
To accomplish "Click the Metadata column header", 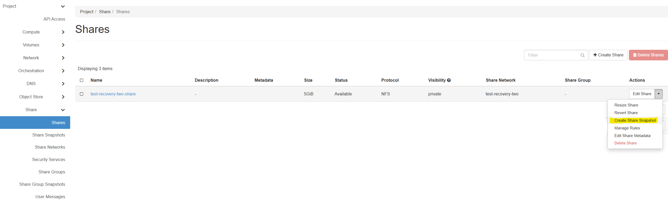I will (264, 80).
